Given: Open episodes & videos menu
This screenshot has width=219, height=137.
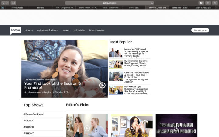Looking at the screenshot, I should click(48, 30).
